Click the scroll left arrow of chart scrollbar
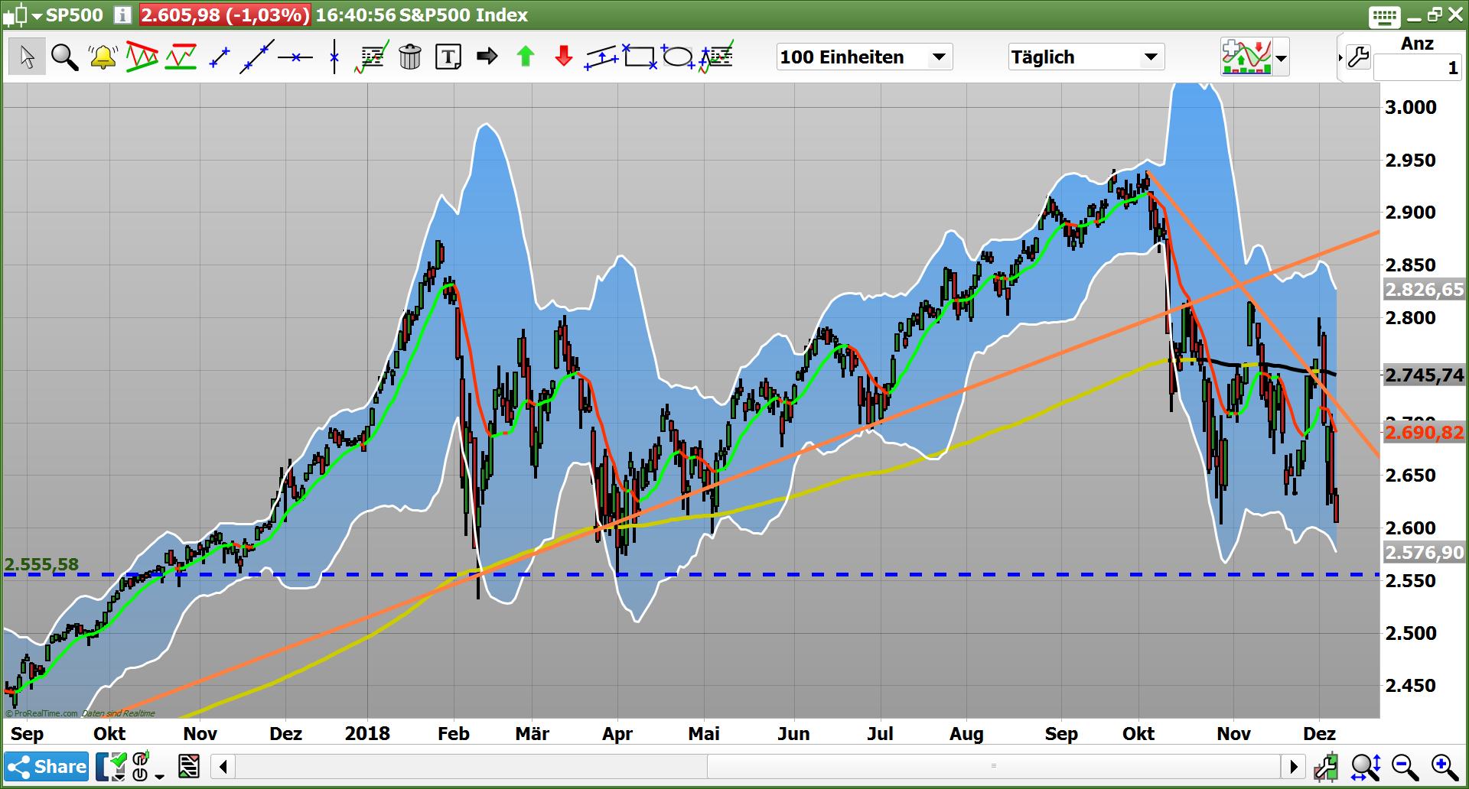The width and height of the screenshot is (1469, 789). click(x=223, y=766)
